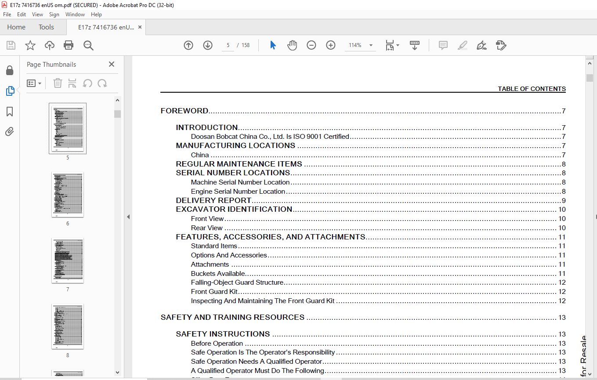Select page 8 thumbnail

click(x=68, y=326)
